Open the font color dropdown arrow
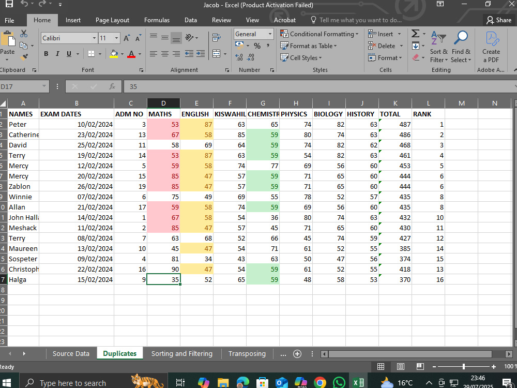Image resolution: width=517 pixels, height=388 pixels. [140, 54]
